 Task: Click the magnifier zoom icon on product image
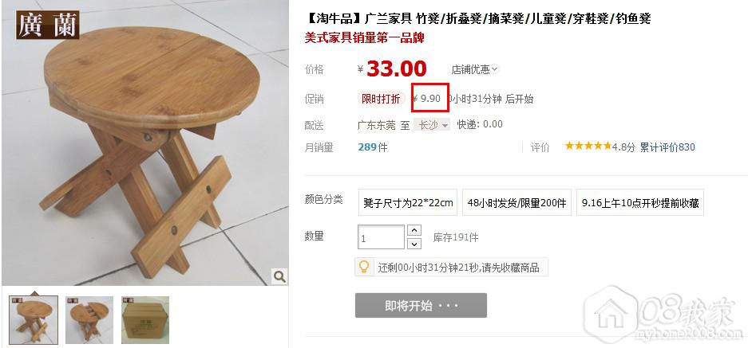[x=279, y=276]
